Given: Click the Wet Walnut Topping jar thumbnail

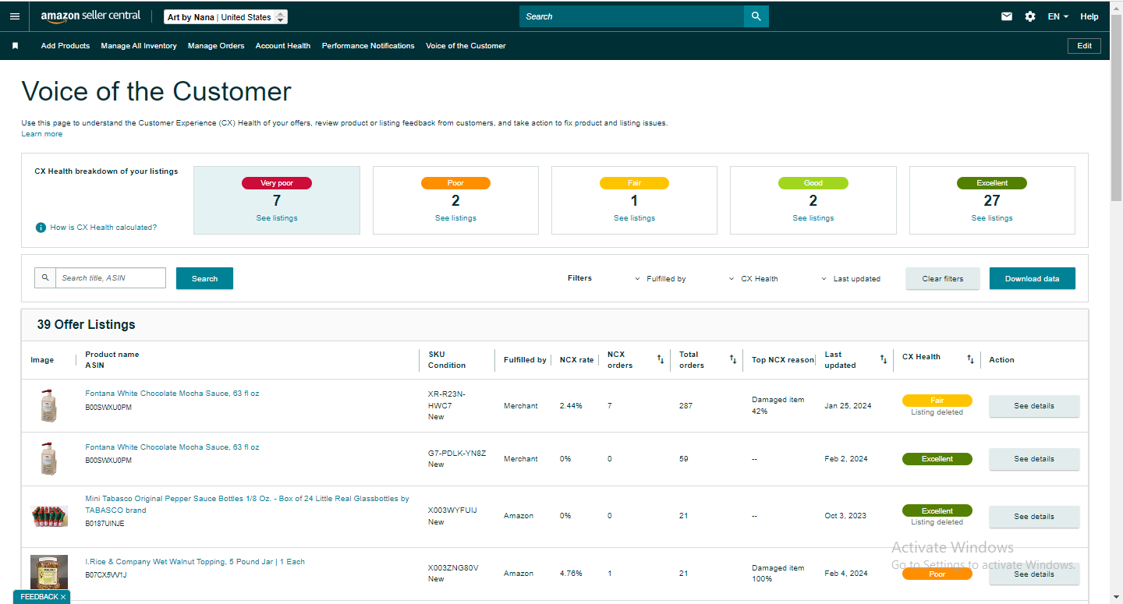Looking at the screenshot, I should (x=49, y=572).
